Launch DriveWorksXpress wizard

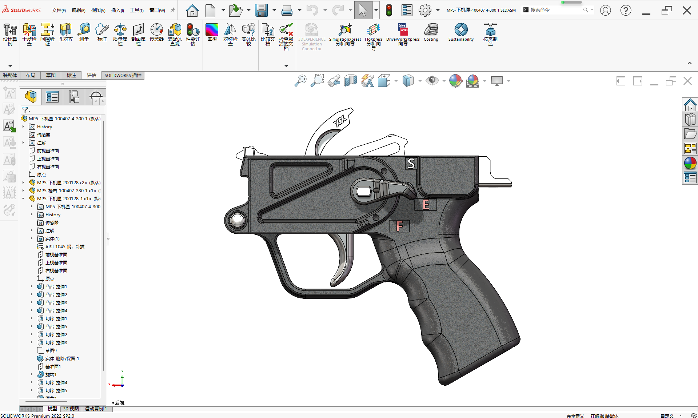coord(403,34)
